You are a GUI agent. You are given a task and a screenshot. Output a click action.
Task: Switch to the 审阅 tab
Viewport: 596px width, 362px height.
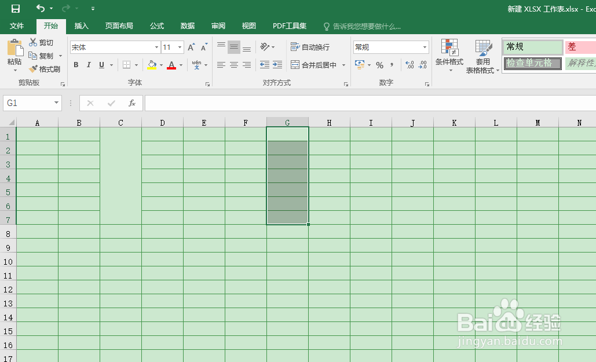[218, 26]
